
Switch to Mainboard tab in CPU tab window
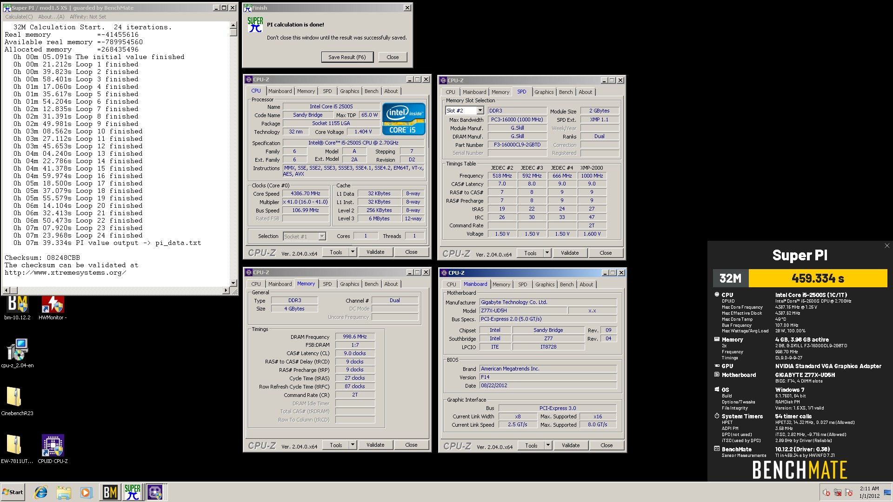coord(280,91)
